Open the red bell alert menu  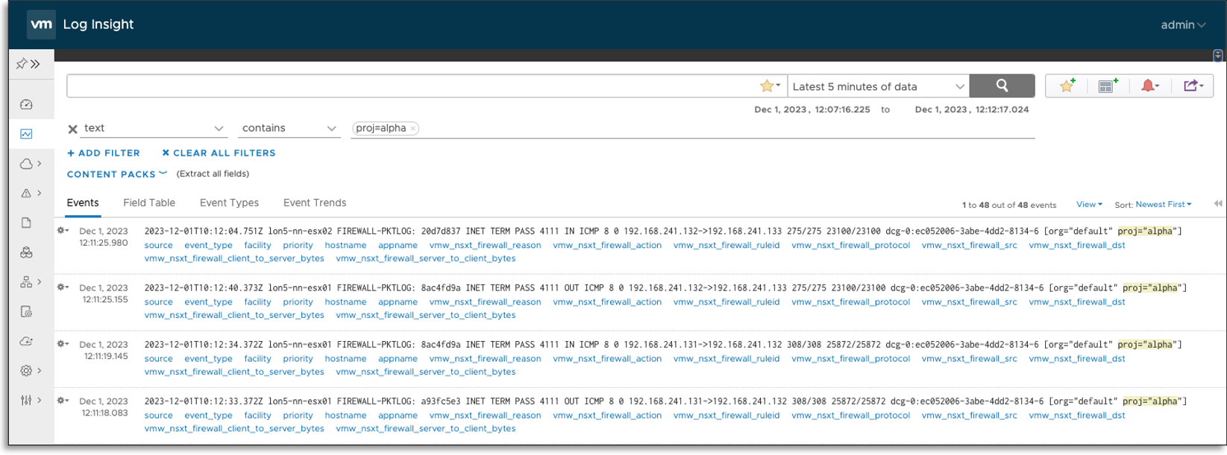coord(1149,86)
